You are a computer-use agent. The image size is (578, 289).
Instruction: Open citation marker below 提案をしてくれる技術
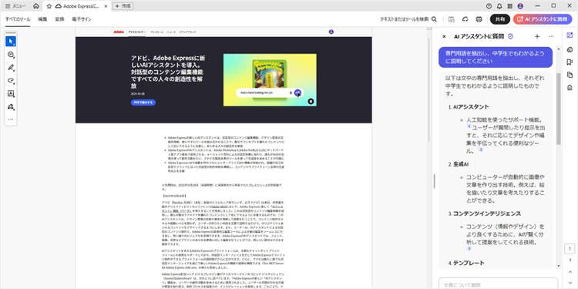[x=469, y=249]
